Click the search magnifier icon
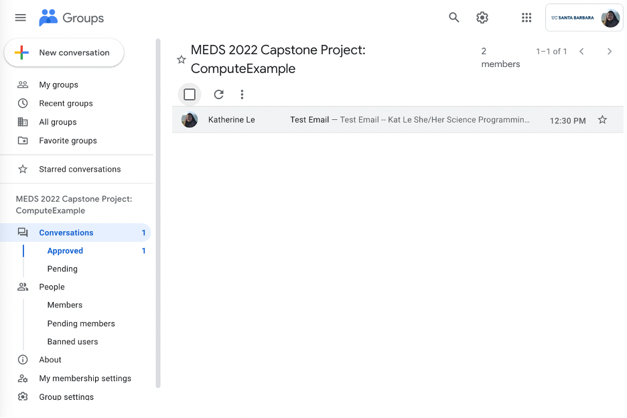Image resolution: width=627 pixels, height=418 pixels. pyautogui.click(x=454, y=17)
